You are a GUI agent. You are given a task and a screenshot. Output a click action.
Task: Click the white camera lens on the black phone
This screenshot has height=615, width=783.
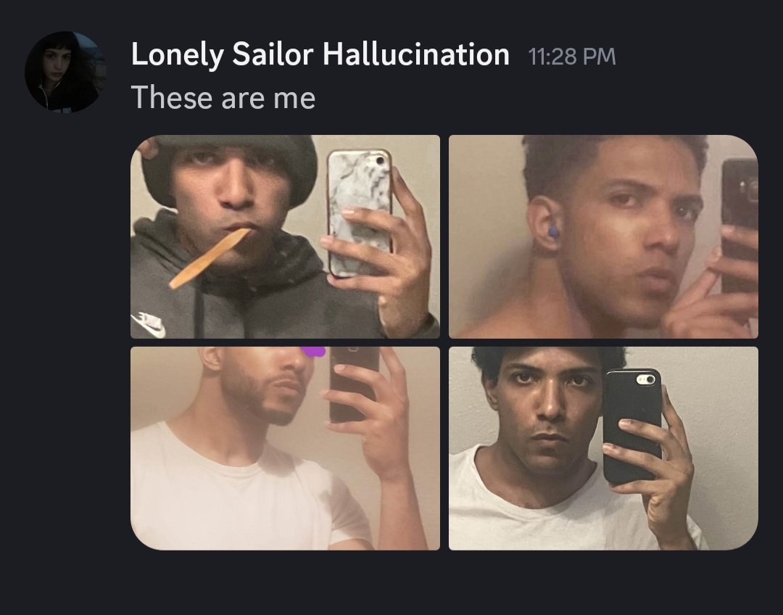tap(646, 380)
